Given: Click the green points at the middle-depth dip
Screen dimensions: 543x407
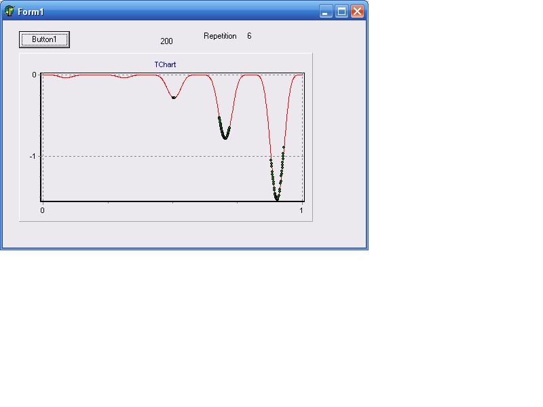Looking at the screenshot, I should coord(225,136).
